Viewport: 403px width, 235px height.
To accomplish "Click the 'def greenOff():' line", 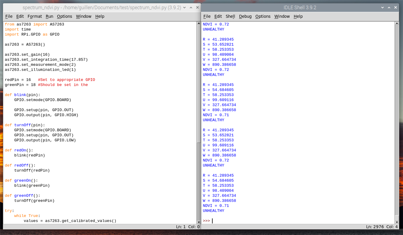I will click(22, 195).
